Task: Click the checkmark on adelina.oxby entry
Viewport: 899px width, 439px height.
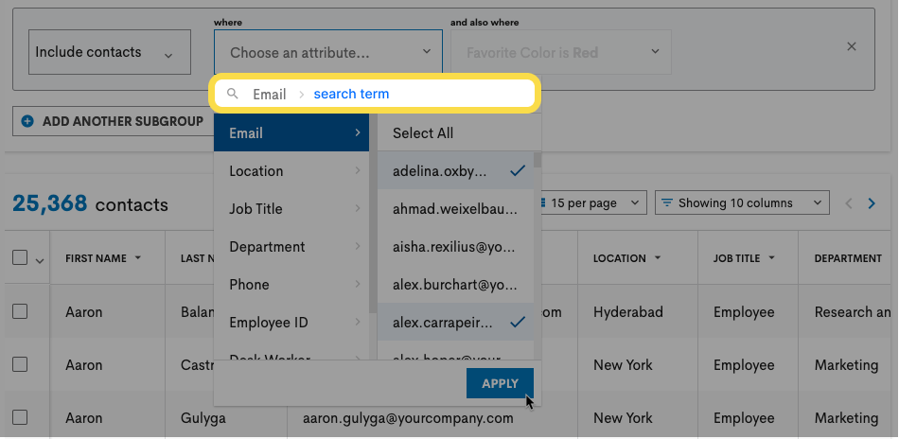Action: coord(518,170)
